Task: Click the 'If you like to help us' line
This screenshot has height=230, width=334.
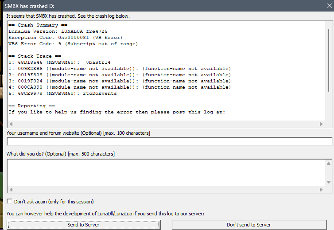Action: coord(117,112)
